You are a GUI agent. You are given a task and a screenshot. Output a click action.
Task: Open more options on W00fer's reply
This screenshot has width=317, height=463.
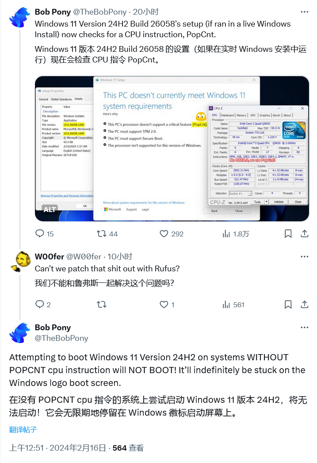(305, 257)
